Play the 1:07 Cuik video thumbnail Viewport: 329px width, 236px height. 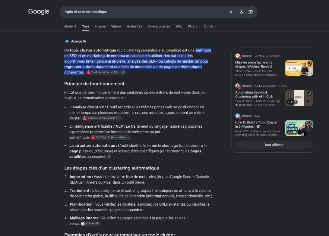(299, 98)
